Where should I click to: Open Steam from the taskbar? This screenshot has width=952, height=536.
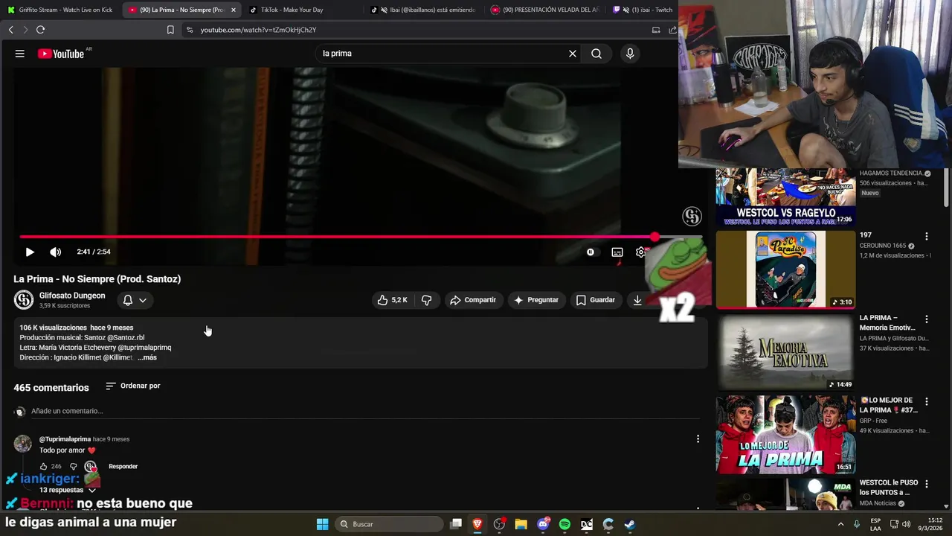click(629, 524)
